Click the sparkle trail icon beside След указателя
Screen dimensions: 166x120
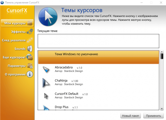30,40
